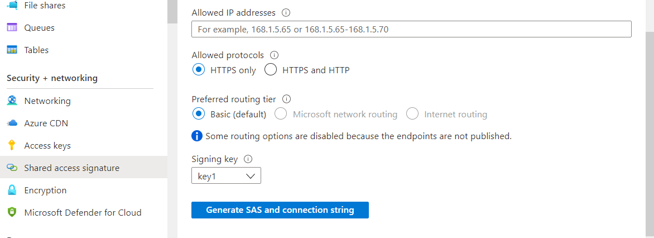Click info icon next to Preferred routing tier
The height and width of the screenshot is (238, 654).
286,99
